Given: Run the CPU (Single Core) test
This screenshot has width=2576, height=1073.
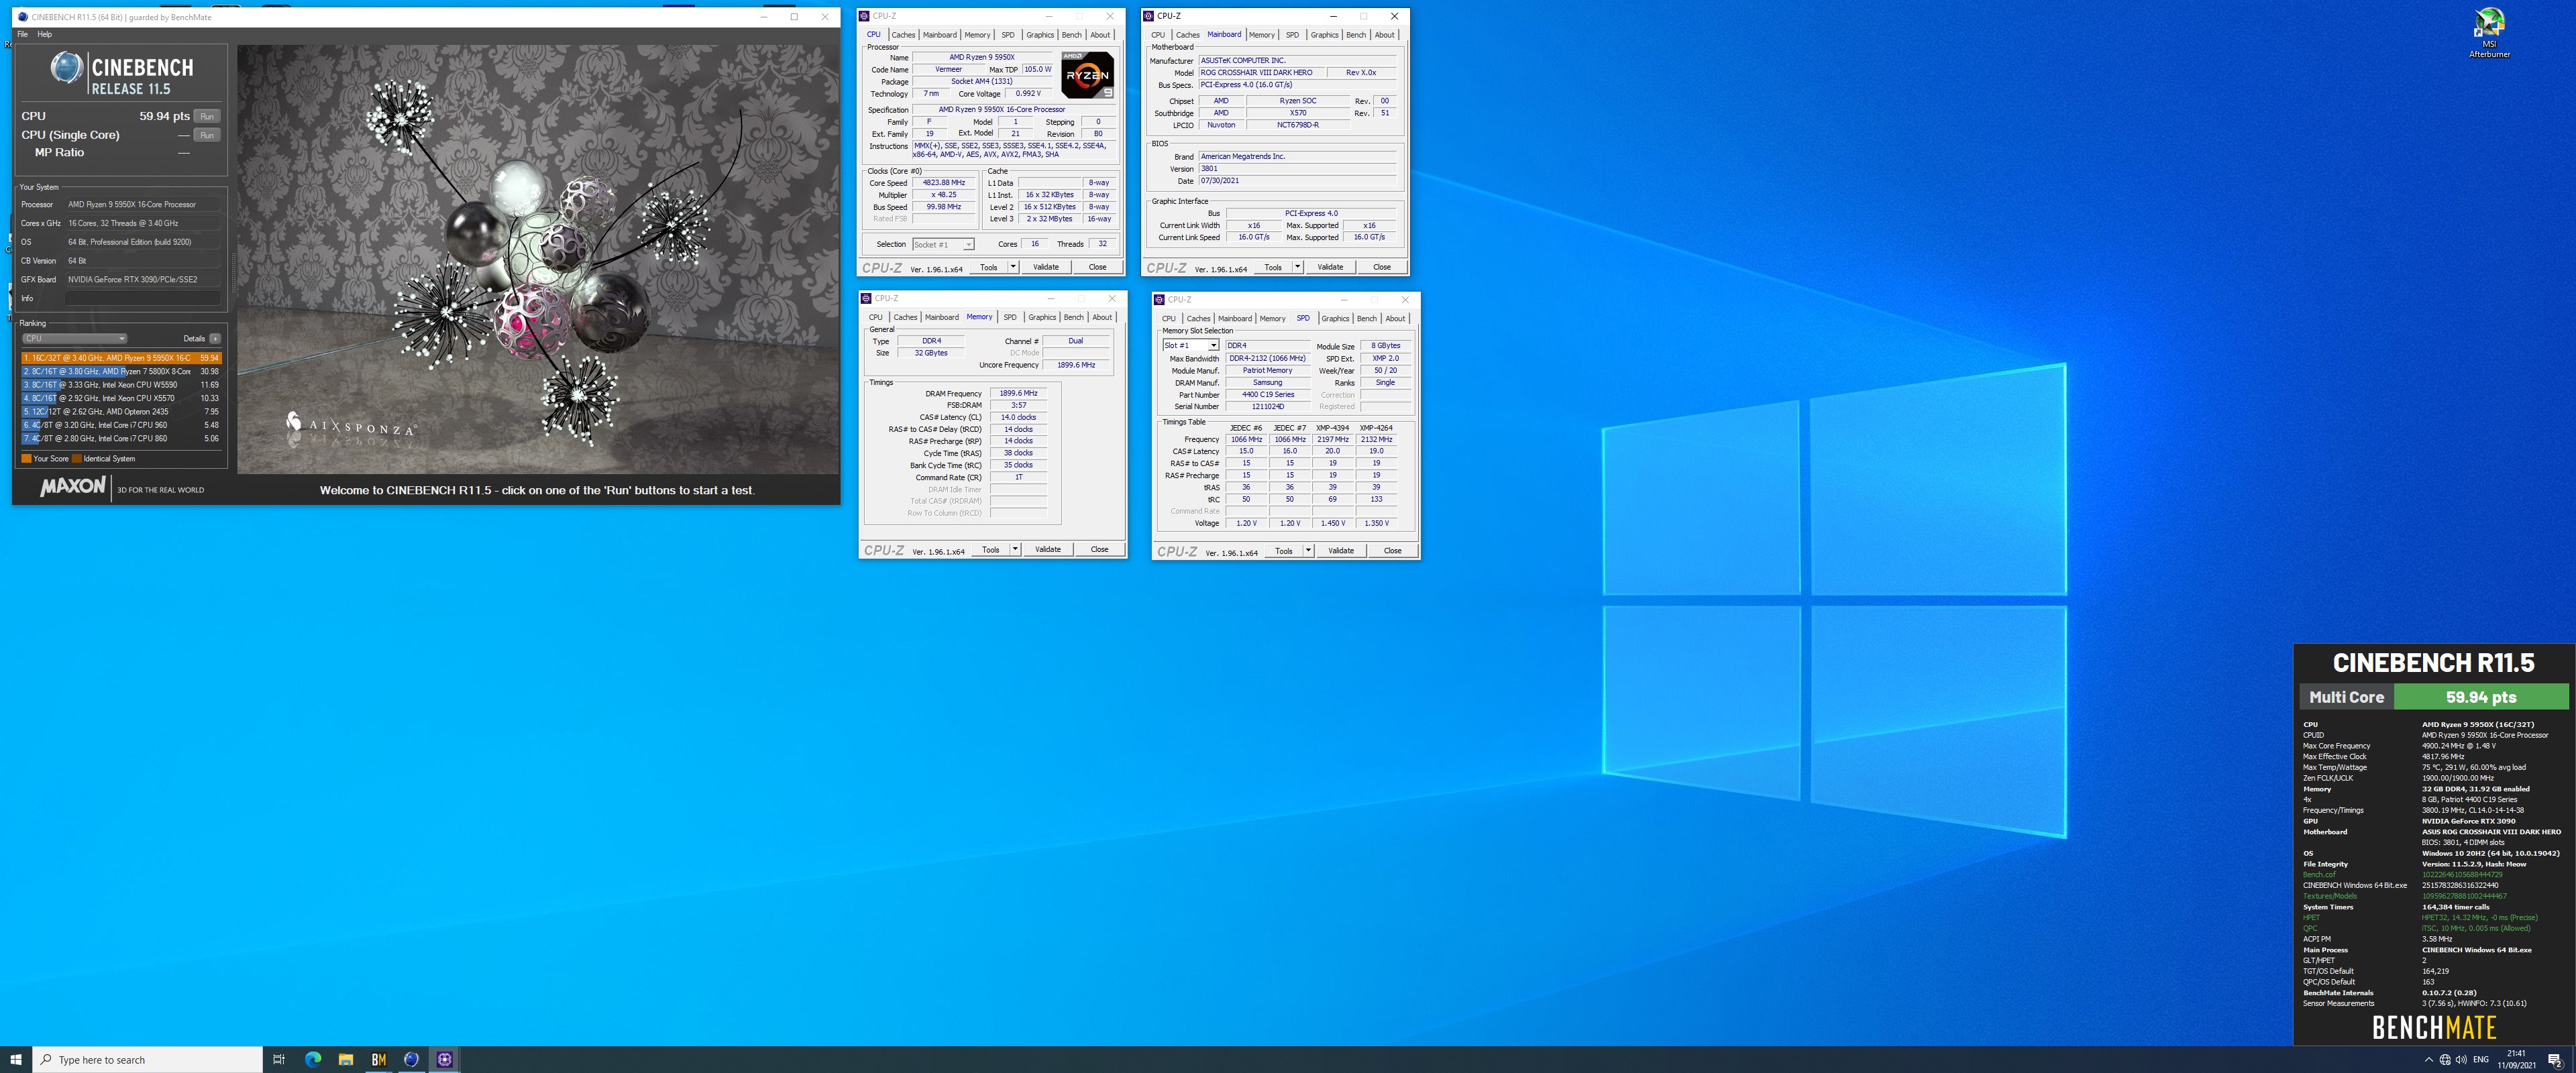Looking at the screenshot, I should 207,135.
